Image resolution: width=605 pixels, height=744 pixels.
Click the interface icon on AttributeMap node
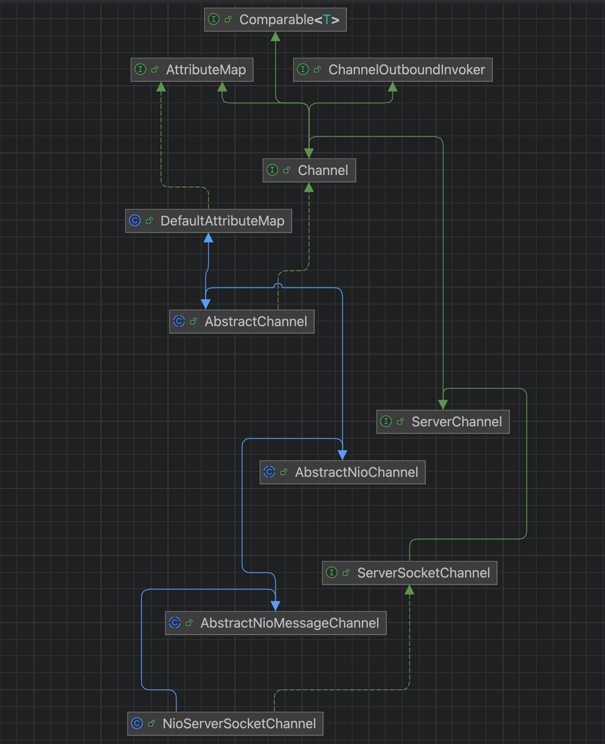tap(140, 70)
